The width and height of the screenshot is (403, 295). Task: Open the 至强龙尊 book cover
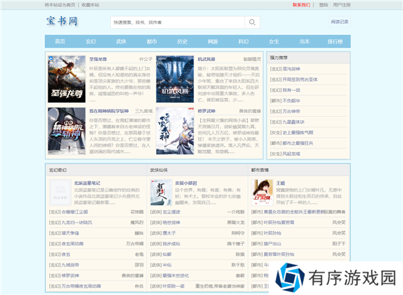(x=66, y=79)
